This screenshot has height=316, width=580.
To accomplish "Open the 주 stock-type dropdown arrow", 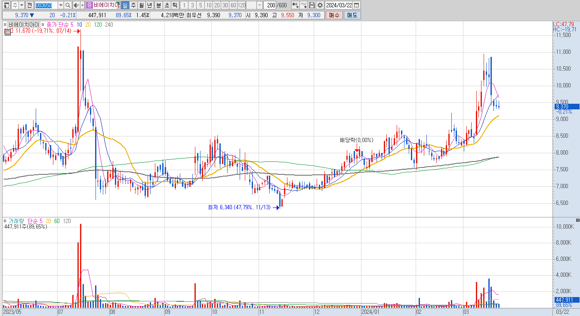I will [22, 5].
